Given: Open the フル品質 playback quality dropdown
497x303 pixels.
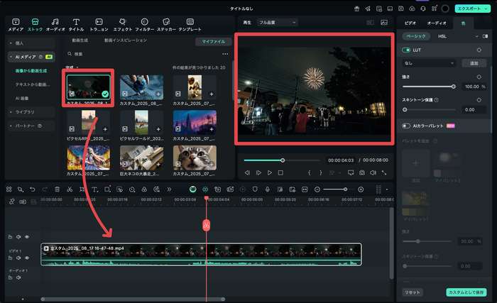Looking at the screenshot, I should pyautogui.click(x=277, y=23).
